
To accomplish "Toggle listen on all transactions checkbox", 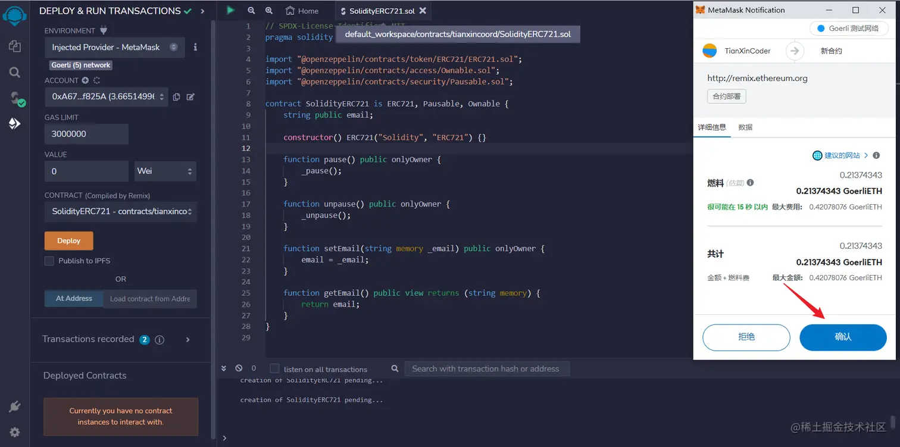I will click(x=274, y=368).
